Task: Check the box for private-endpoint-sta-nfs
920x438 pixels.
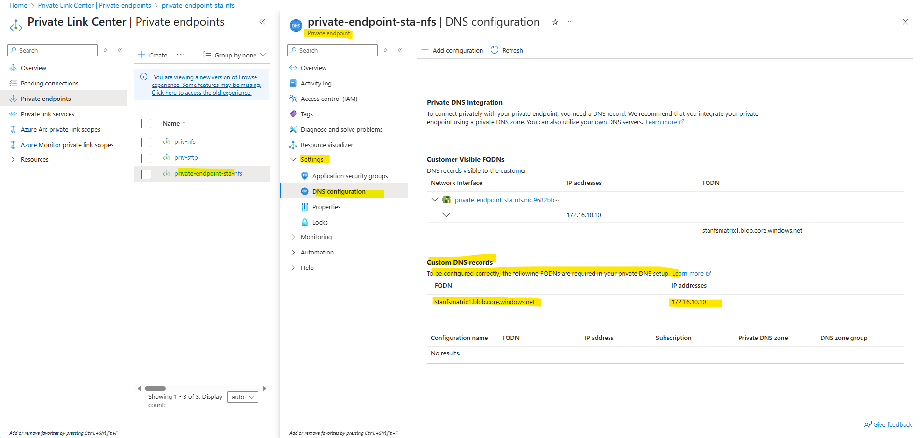Action: click(x=146, y=174)
